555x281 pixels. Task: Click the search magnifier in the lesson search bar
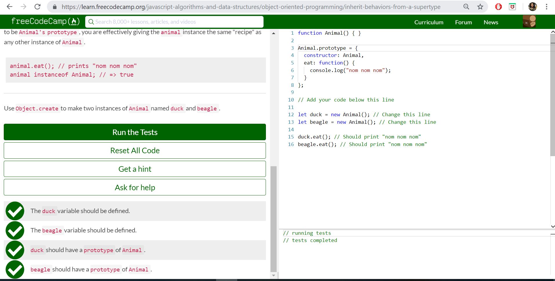(x=91, y=22)
